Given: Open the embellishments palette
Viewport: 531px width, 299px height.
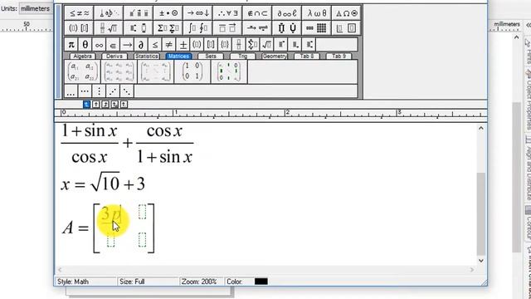Looking at the screenshot, I should coord(139,13).
